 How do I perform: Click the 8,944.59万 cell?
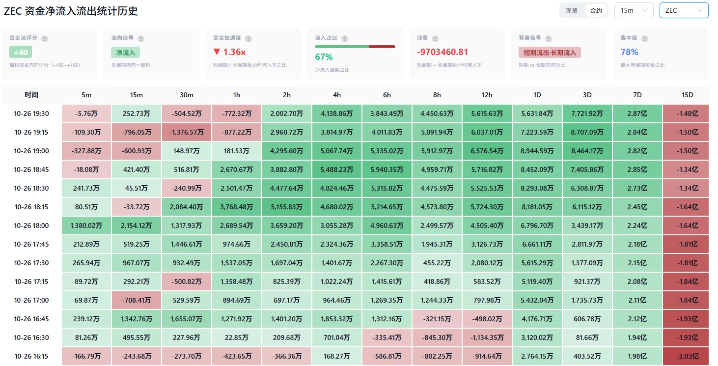coord(537,151)
